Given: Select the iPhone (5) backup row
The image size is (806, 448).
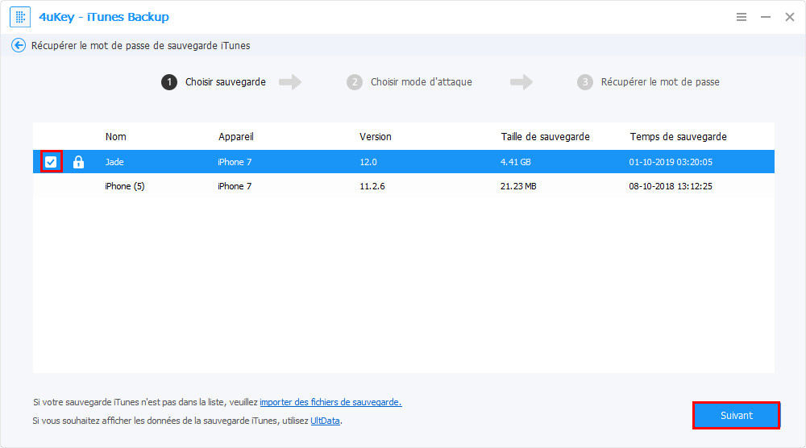Looking at the screenshot, I should pos(404,186).
